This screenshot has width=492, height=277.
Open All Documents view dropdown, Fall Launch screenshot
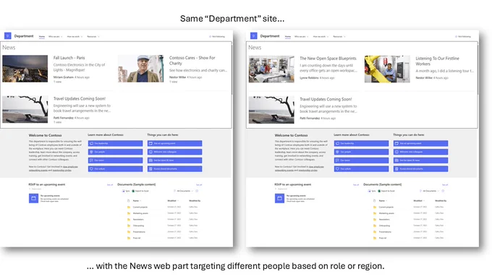point(184,191)
